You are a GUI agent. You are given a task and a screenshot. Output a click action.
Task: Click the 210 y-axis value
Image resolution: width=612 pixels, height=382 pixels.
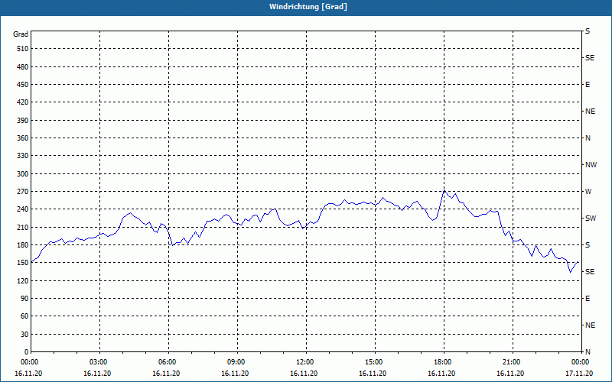(23, 227)
